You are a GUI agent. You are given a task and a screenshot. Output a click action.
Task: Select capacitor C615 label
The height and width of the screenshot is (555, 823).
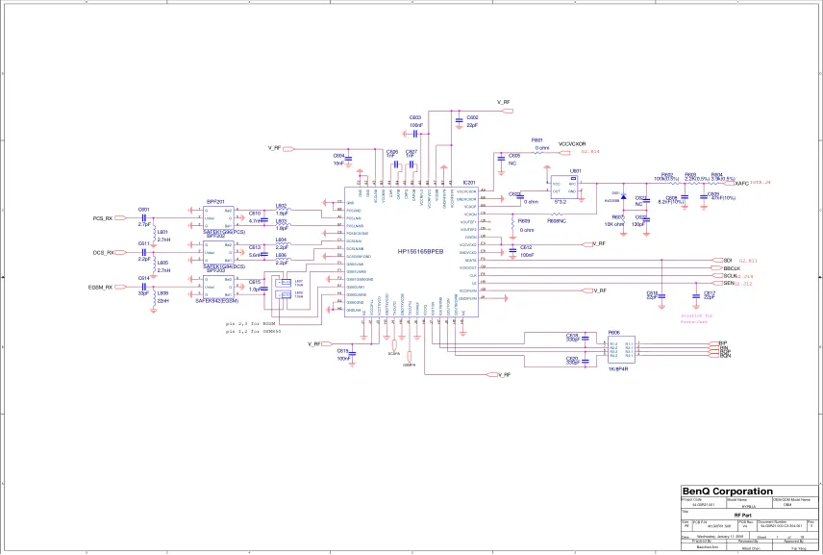(255, 282)
